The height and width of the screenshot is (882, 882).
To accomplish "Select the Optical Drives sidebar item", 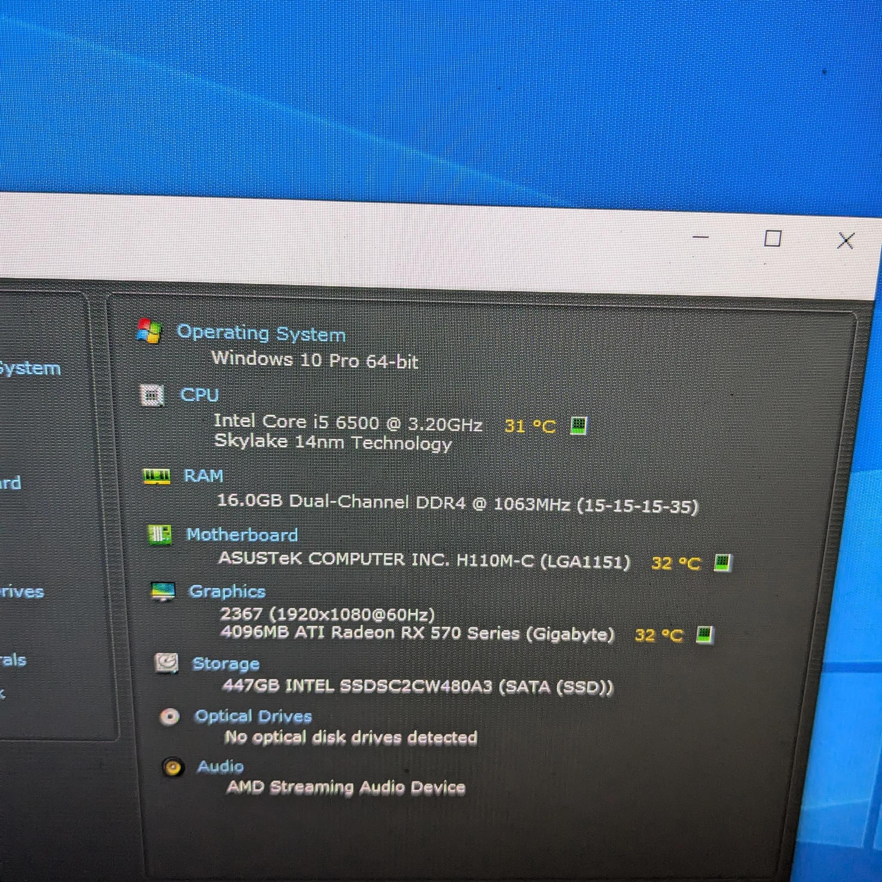I will pyautogui.click(x=22, y=592).
